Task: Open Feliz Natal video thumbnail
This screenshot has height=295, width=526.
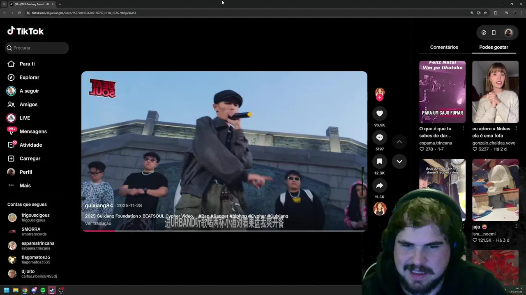Action: pos(442,92)
